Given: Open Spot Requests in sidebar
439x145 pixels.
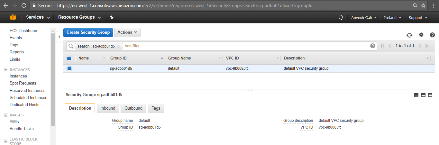Looking at the screenshot, I should pos(23,83).
